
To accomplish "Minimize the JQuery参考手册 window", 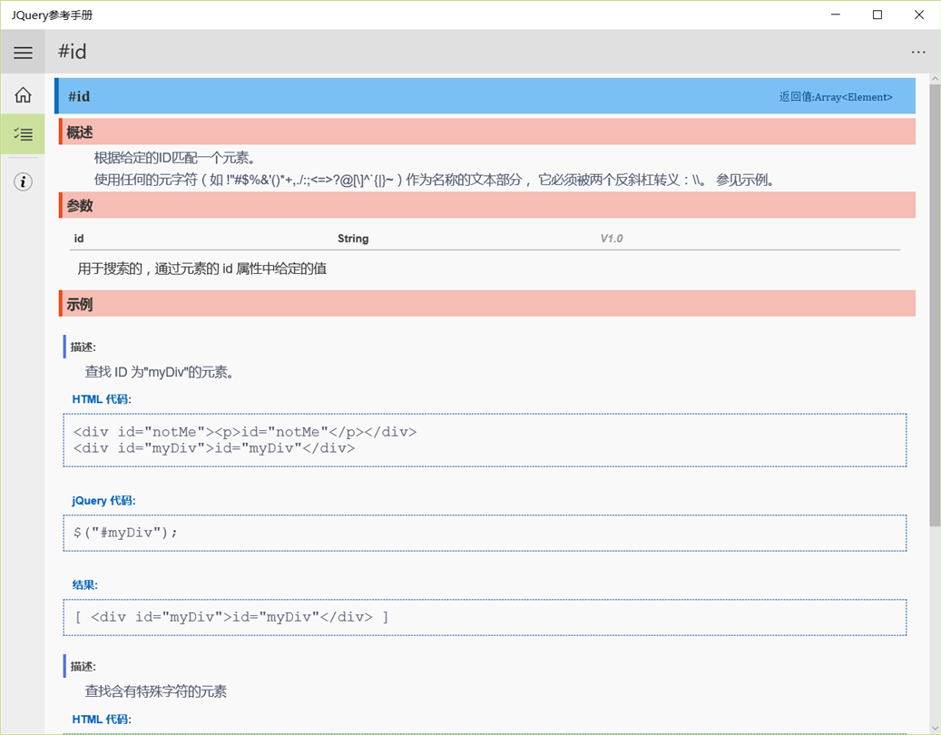I will pos(836,15).
